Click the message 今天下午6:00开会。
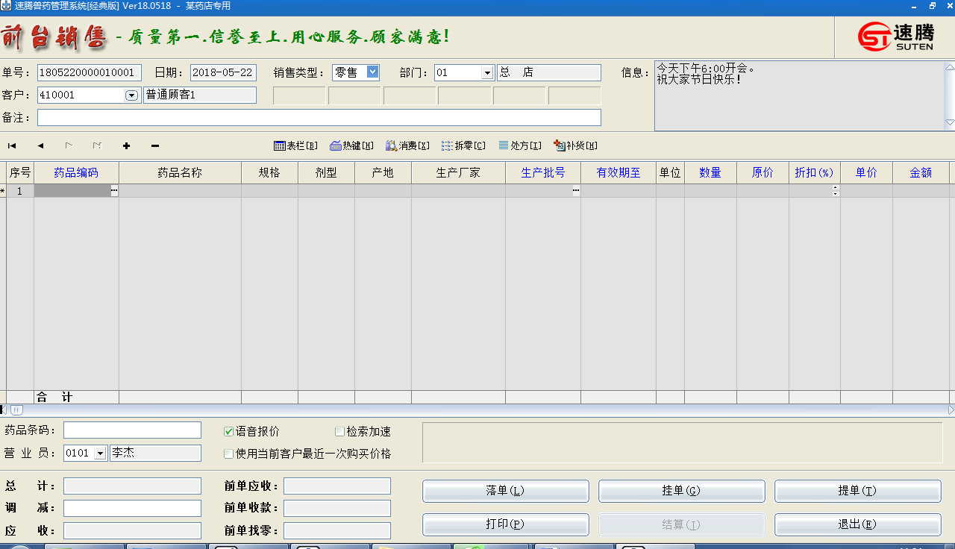The width and height of the screenshot is (955, 549). point(706,69)
